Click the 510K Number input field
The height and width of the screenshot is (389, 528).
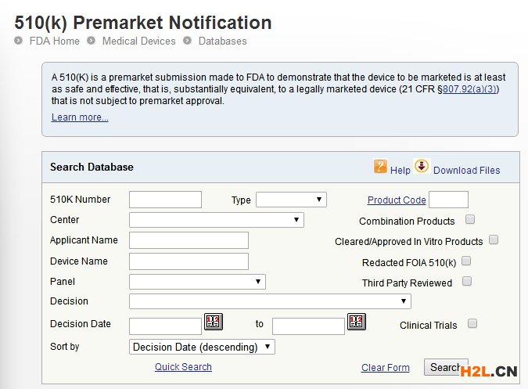165,200
